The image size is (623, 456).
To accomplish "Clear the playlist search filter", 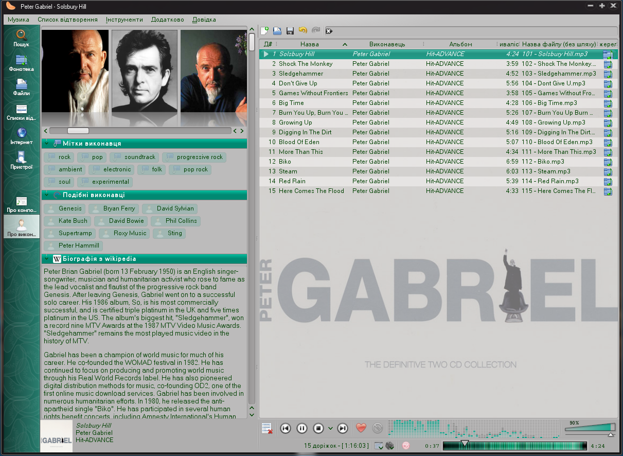I will (x=329, y=31).
